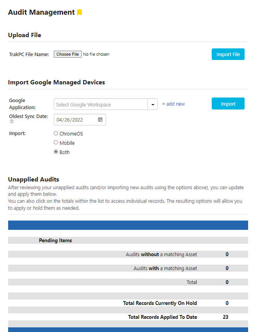Click the Upload File heading

point(24,35)
